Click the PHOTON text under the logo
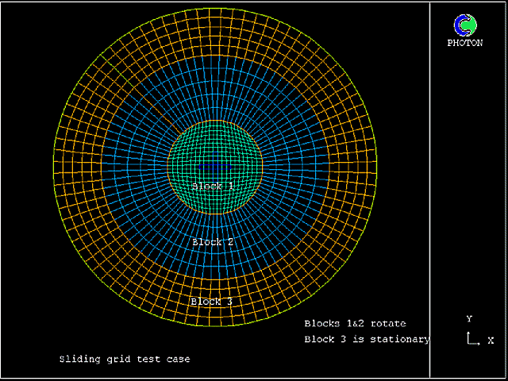Image resolution: width=508 pixels, height=381 pixels. [x=465, y=44]
